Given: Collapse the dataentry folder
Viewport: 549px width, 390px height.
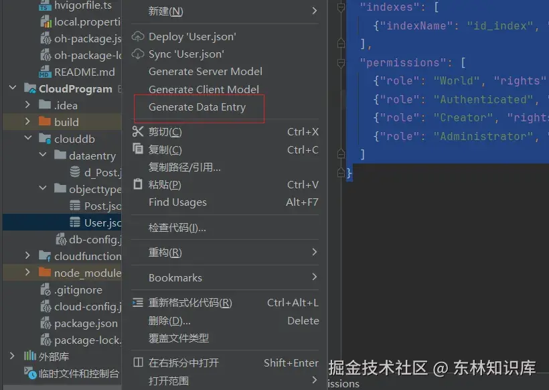Looking at the screenshot, I should [43, 154].
